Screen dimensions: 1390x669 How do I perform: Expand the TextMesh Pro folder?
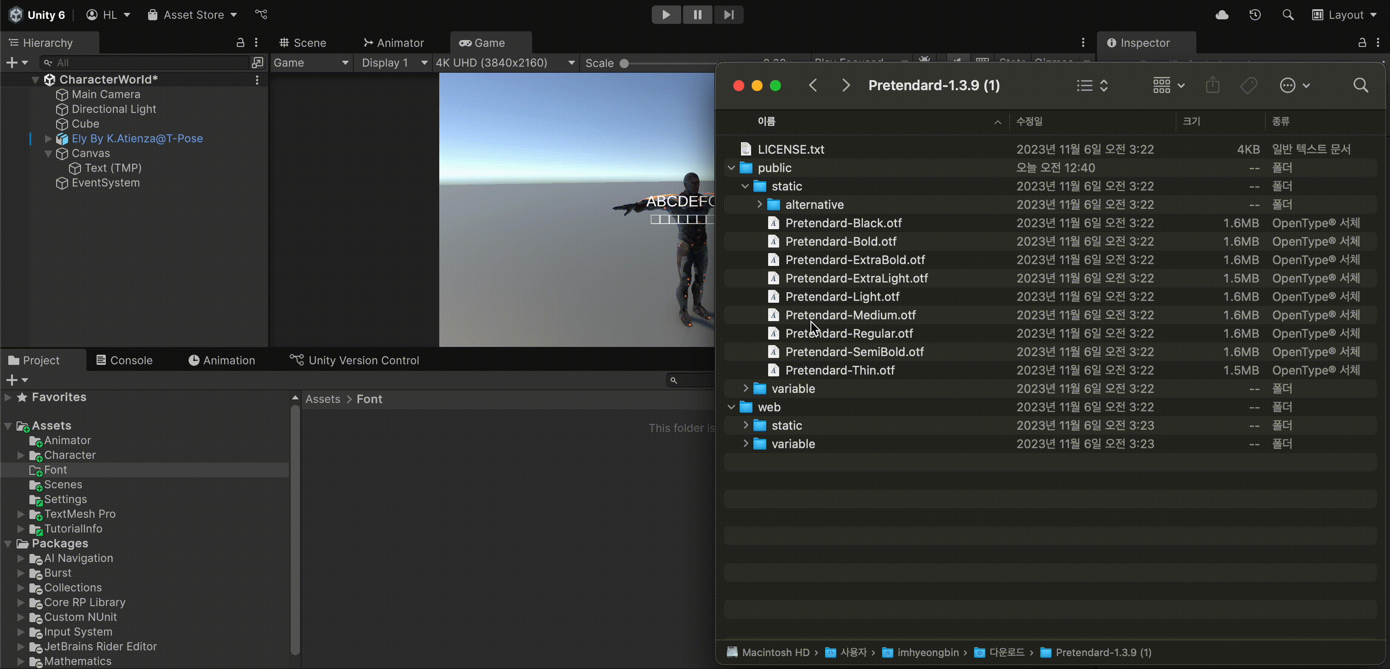pyautogui.click(x=21, y=514)
